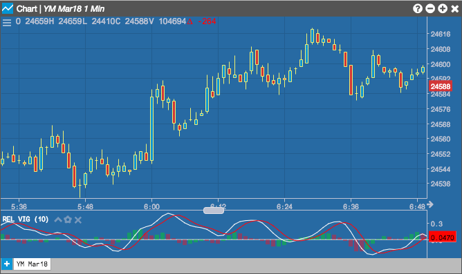
Task: Click the -264 change value
Action: (x=207, y=21)
